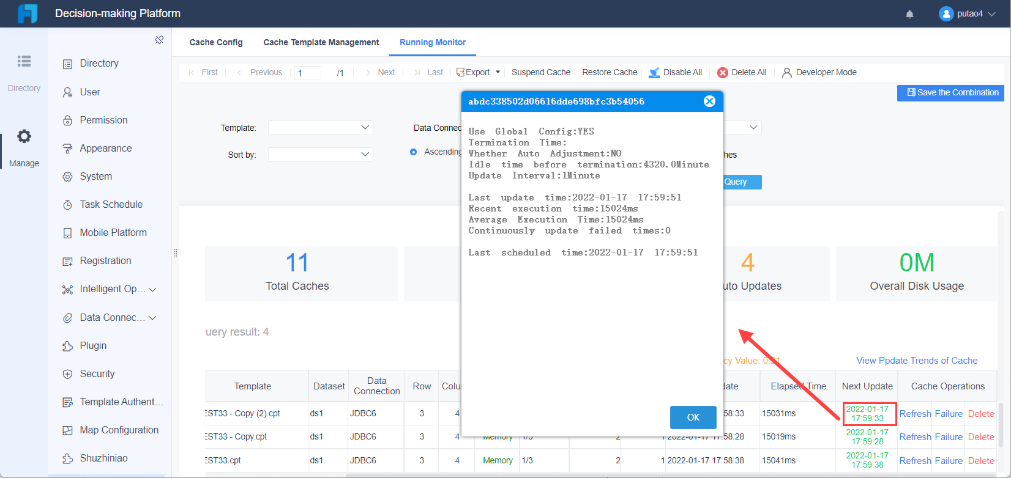Open the Directory list icon in left rail
Image resolution: width=1011 pixels, height=478 pixels.
pyautogui.click(x=24, y=61)
